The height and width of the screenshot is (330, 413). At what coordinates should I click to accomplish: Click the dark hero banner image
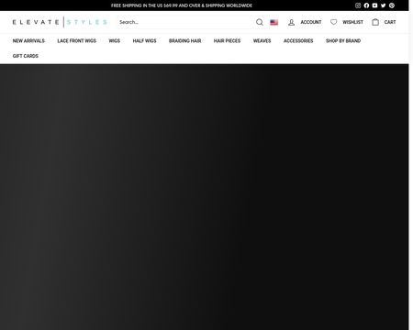click(x=205, y=197)
